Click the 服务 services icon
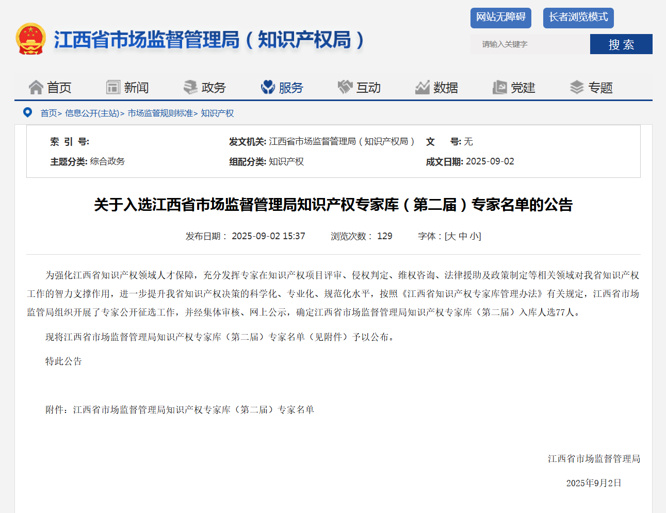This screenshot has height=513, width=666. coord(267,87)
